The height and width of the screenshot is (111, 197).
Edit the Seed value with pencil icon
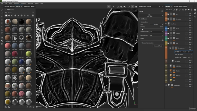point(163,24)
